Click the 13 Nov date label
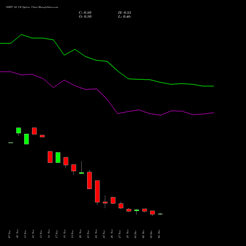 coord(41,234)
